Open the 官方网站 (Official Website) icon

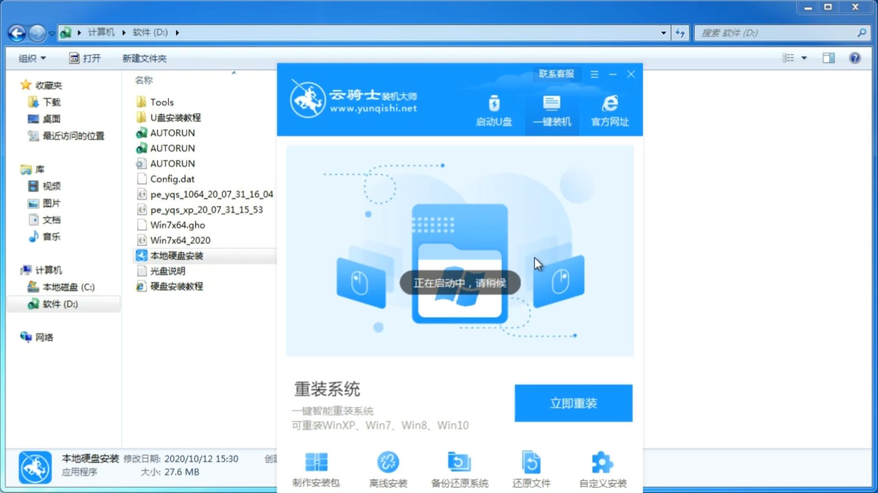pyautogui.click(x=608, y=110)
